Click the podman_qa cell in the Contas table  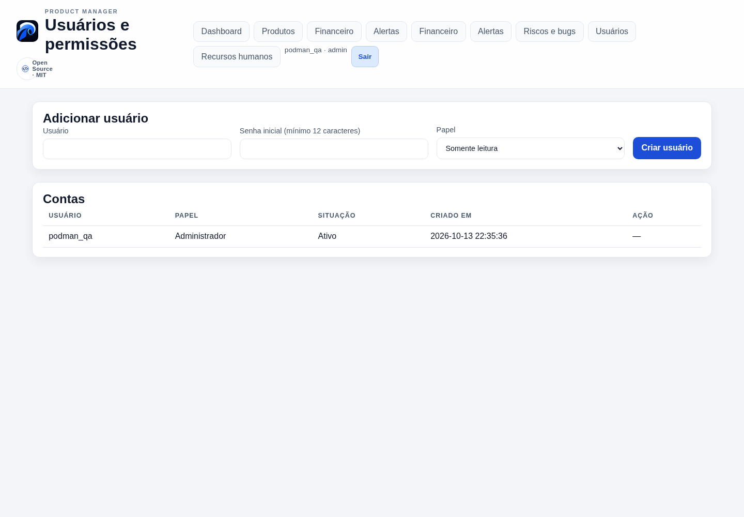point(70,236)
